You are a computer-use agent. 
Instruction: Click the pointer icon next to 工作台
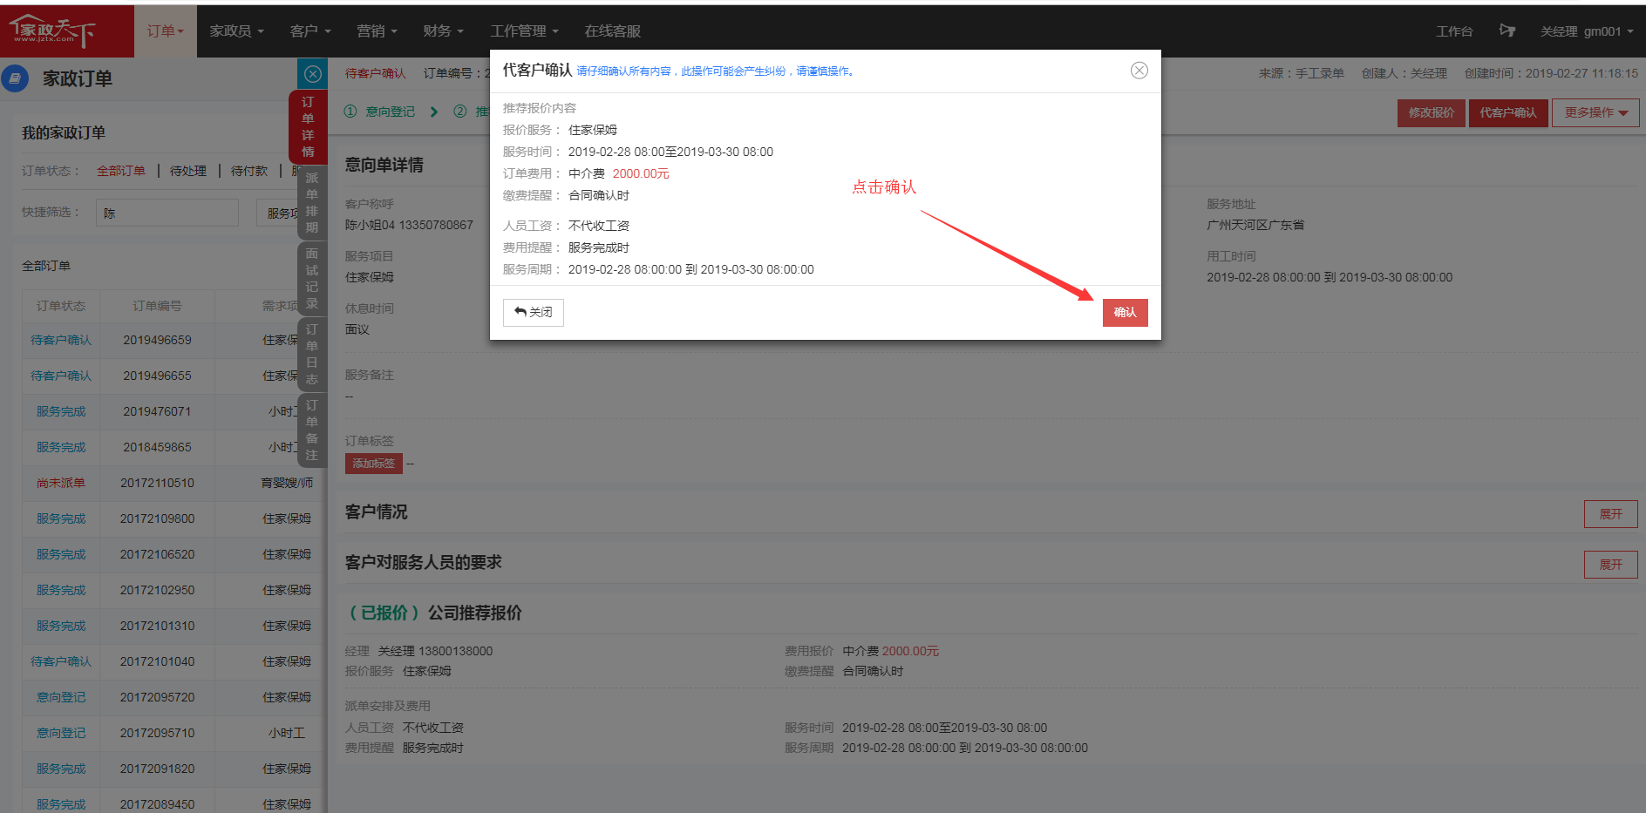(x=1507, y=30)
